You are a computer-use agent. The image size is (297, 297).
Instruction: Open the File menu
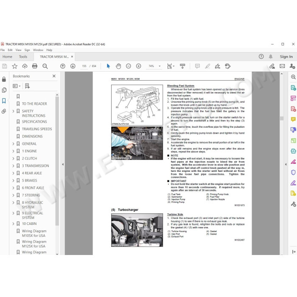coord(3,50)
